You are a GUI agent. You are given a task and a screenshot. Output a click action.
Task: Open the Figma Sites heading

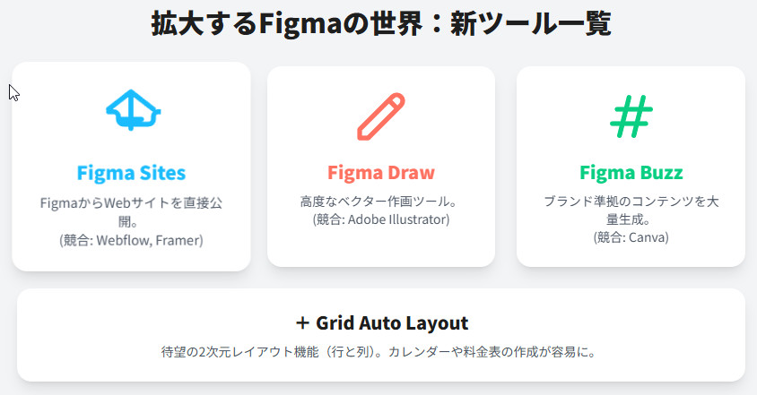131,172
